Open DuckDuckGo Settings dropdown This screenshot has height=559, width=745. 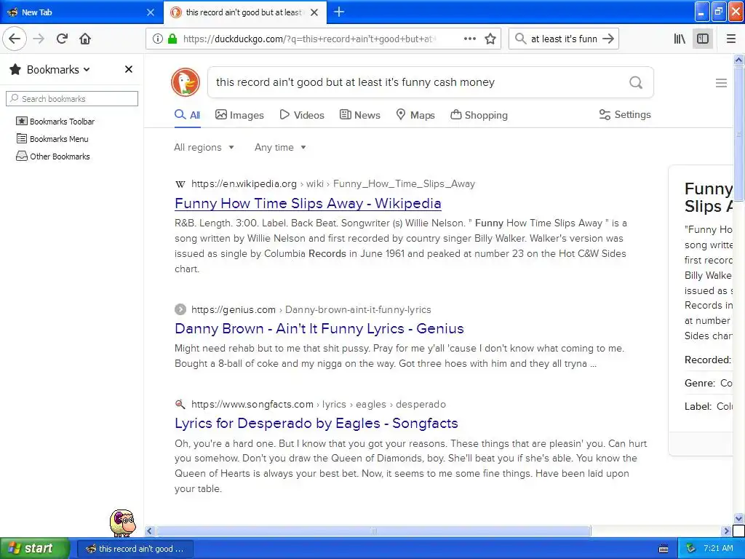tap(625, 114)
